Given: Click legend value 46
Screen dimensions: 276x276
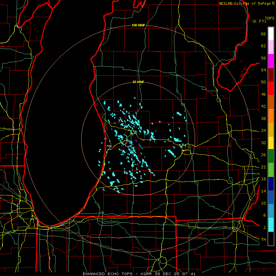Looking at the screenshot, I should point(263,94).
